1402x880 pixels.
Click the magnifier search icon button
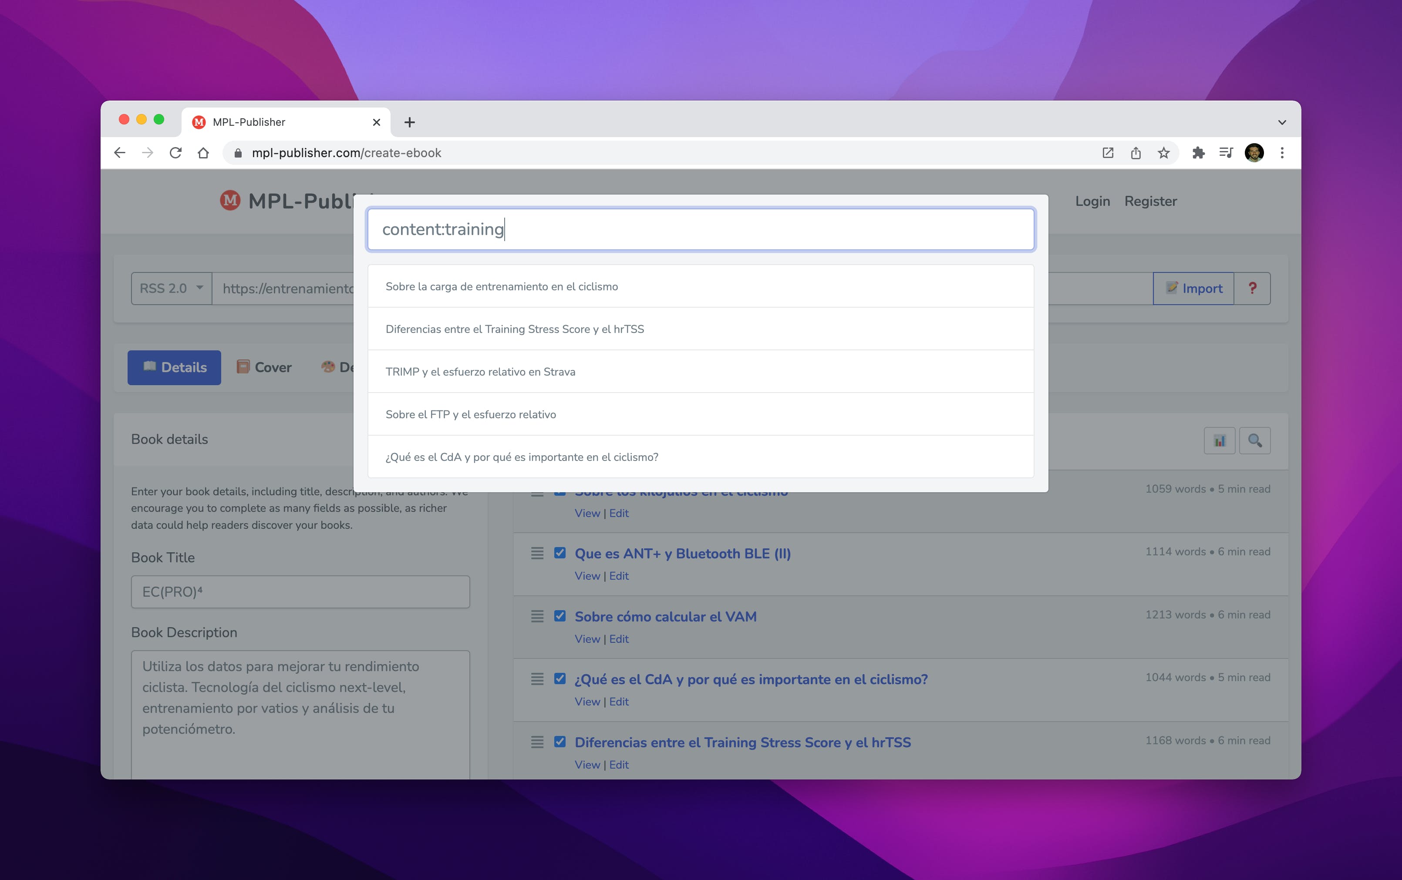tap(1254, 440)
